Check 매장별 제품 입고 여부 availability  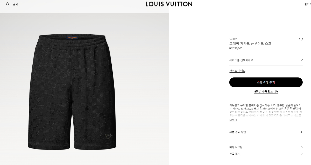tap(266, 92)
